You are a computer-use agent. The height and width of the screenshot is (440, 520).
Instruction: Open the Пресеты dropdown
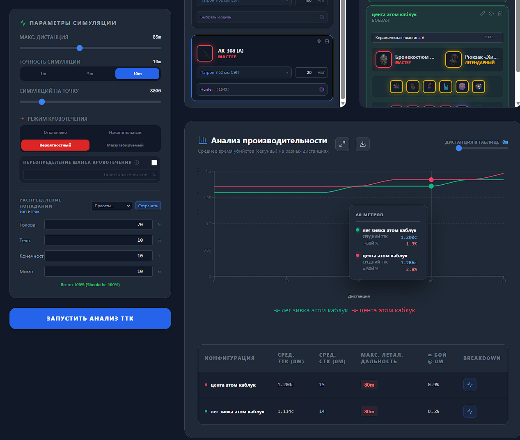[x=112, y=206]
